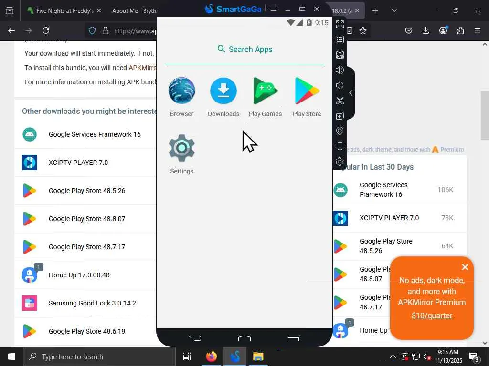Open Firefox downloads panel
The image size is (489, 366).
(425, 30)
